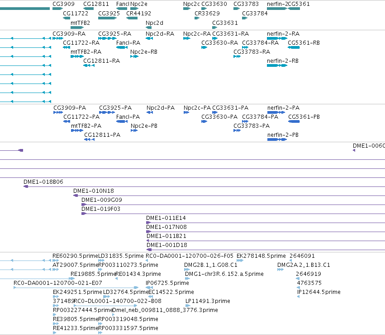The image size is (385, 335).
Task: Select transcript CG3925-RA
Action: pyautogui.click(x=107, y=38)
